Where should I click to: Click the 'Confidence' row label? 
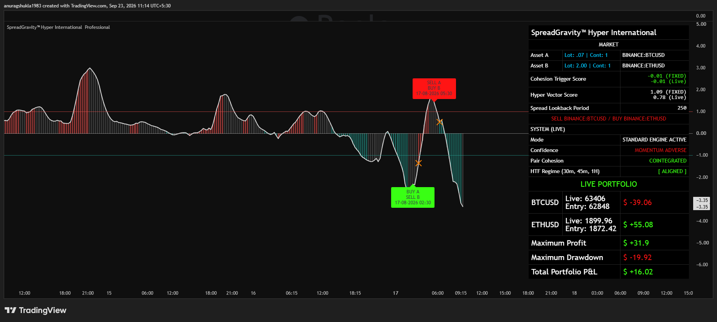click(x=544, y=150)
